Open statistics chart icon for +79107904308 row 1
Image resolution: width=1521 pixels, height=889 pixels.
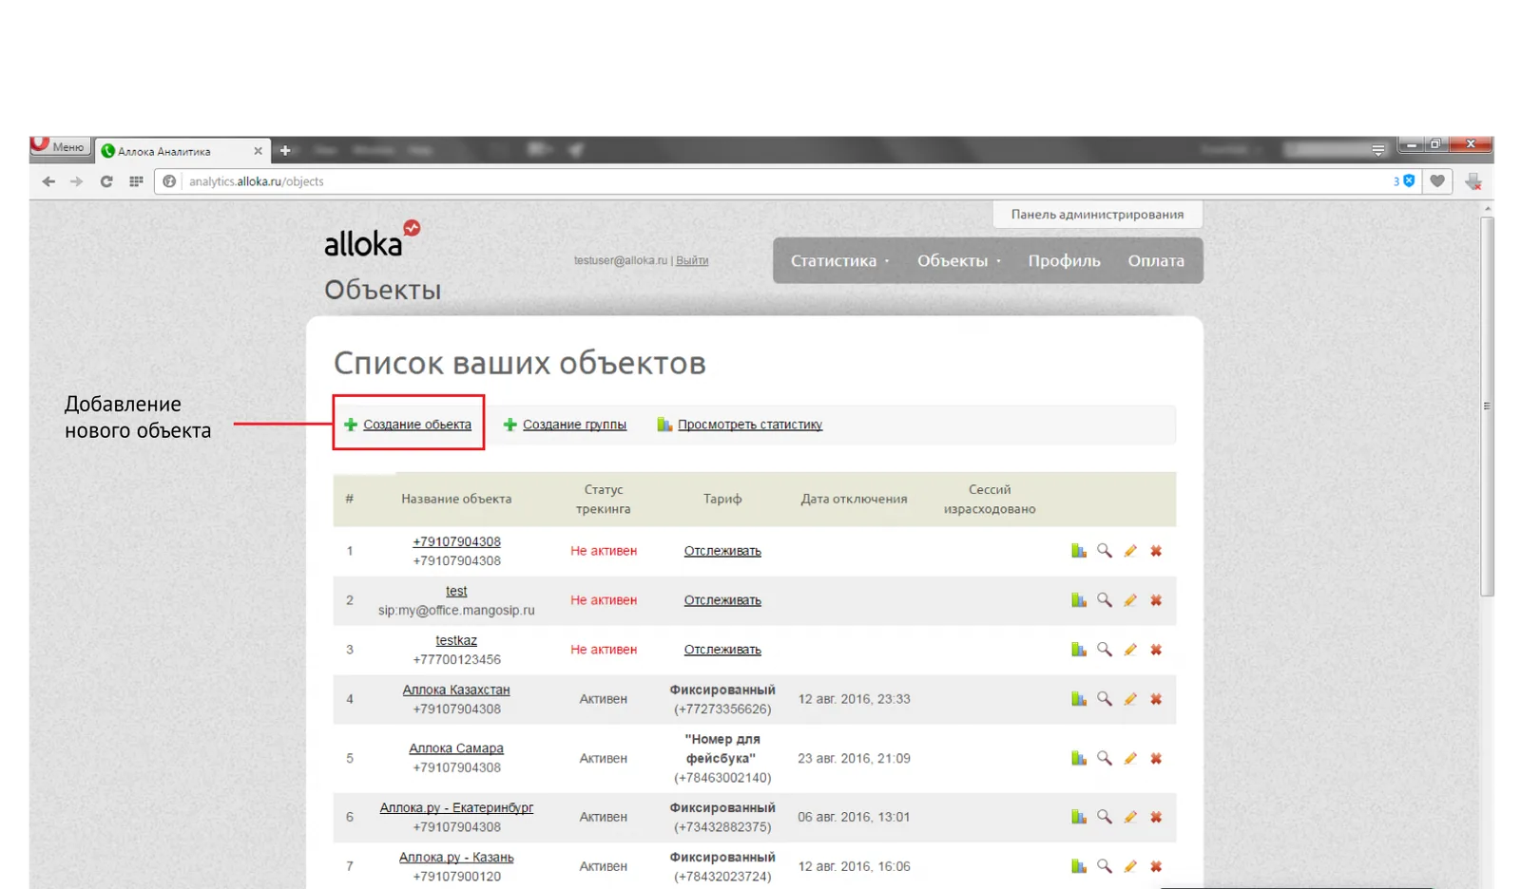pos(1078,551)
